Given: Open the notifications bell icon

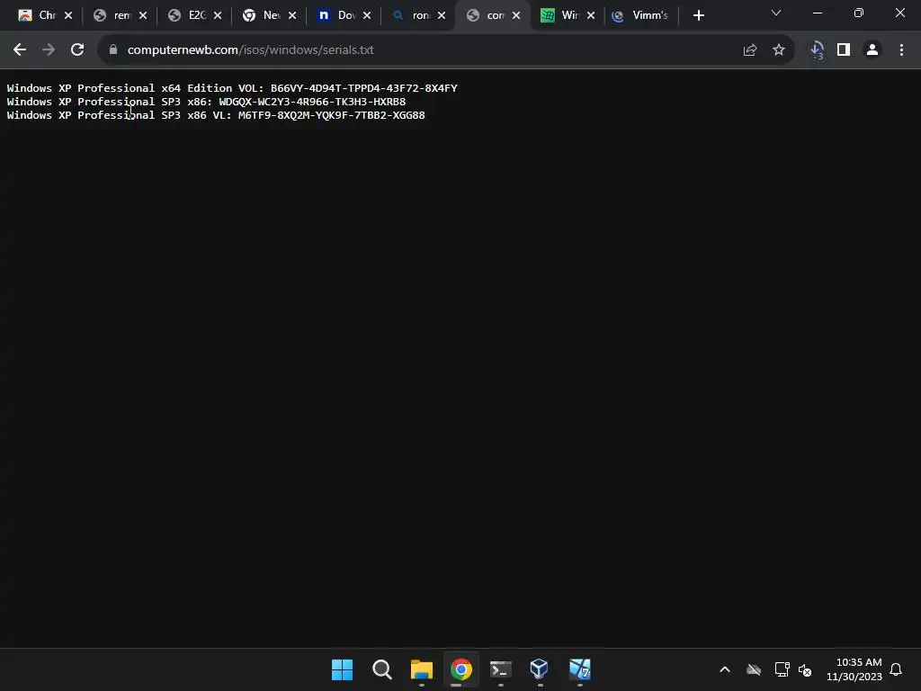Looking at the screenshot, I should (x=897, y=669).
